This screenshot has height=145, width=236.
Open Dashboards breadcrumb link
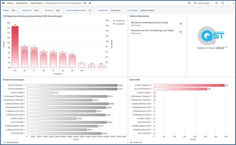pyautogui.click(x=22, y=3)
